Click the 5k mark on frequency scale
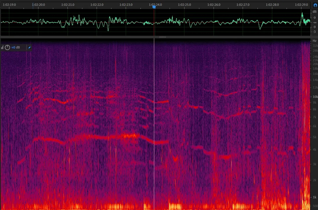This screenshot has height=210, width=318. coord(314,137)
